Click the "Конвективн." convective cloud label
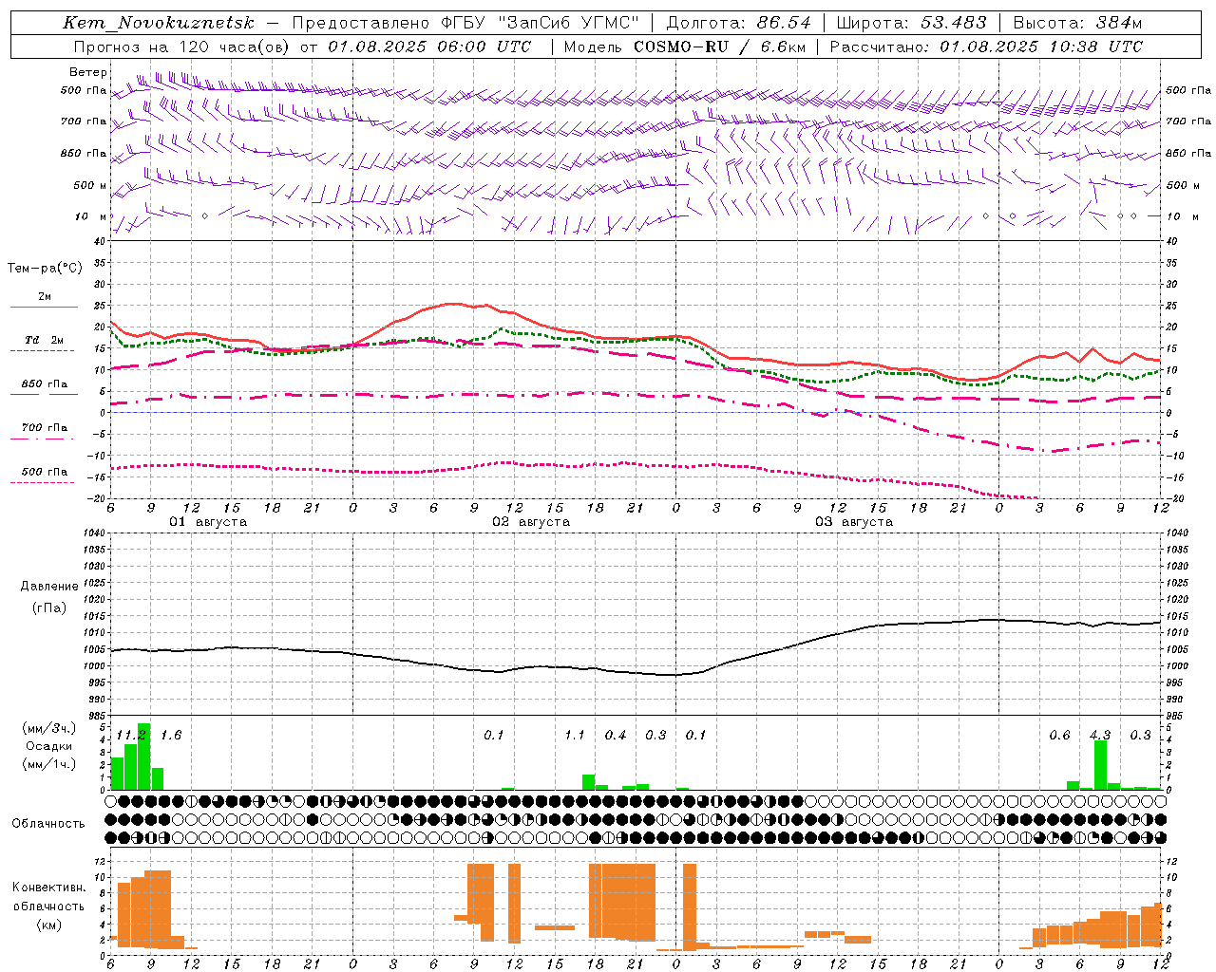Viewport: 1216px width, 972px height. pos(48,888)
